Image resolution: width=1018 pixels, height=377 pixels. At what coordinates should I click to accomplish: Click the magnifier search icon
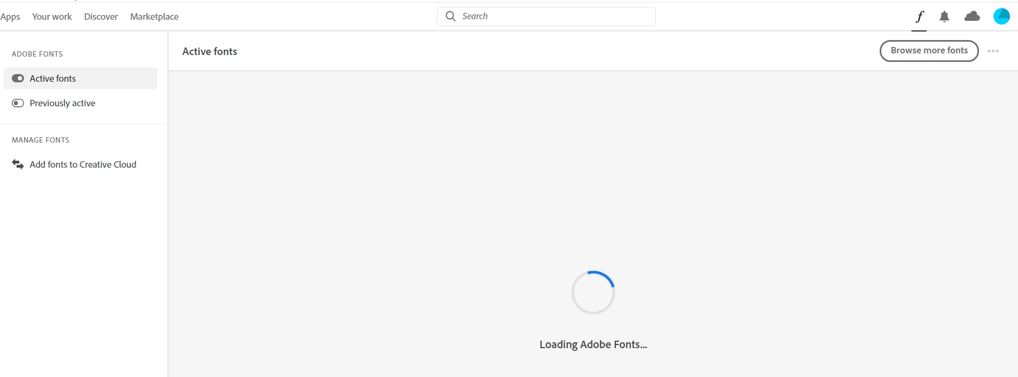click(x=451, y=16)
